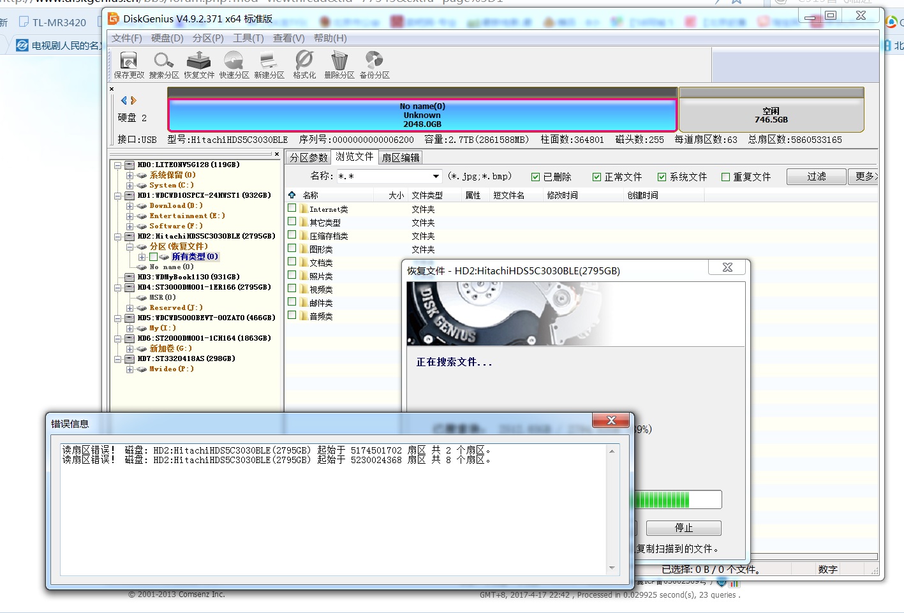This screenshot has height=613, width=904.
Task: Collapse the HD1 WDCWD10SPCX tree node
Action: point(118,196)
